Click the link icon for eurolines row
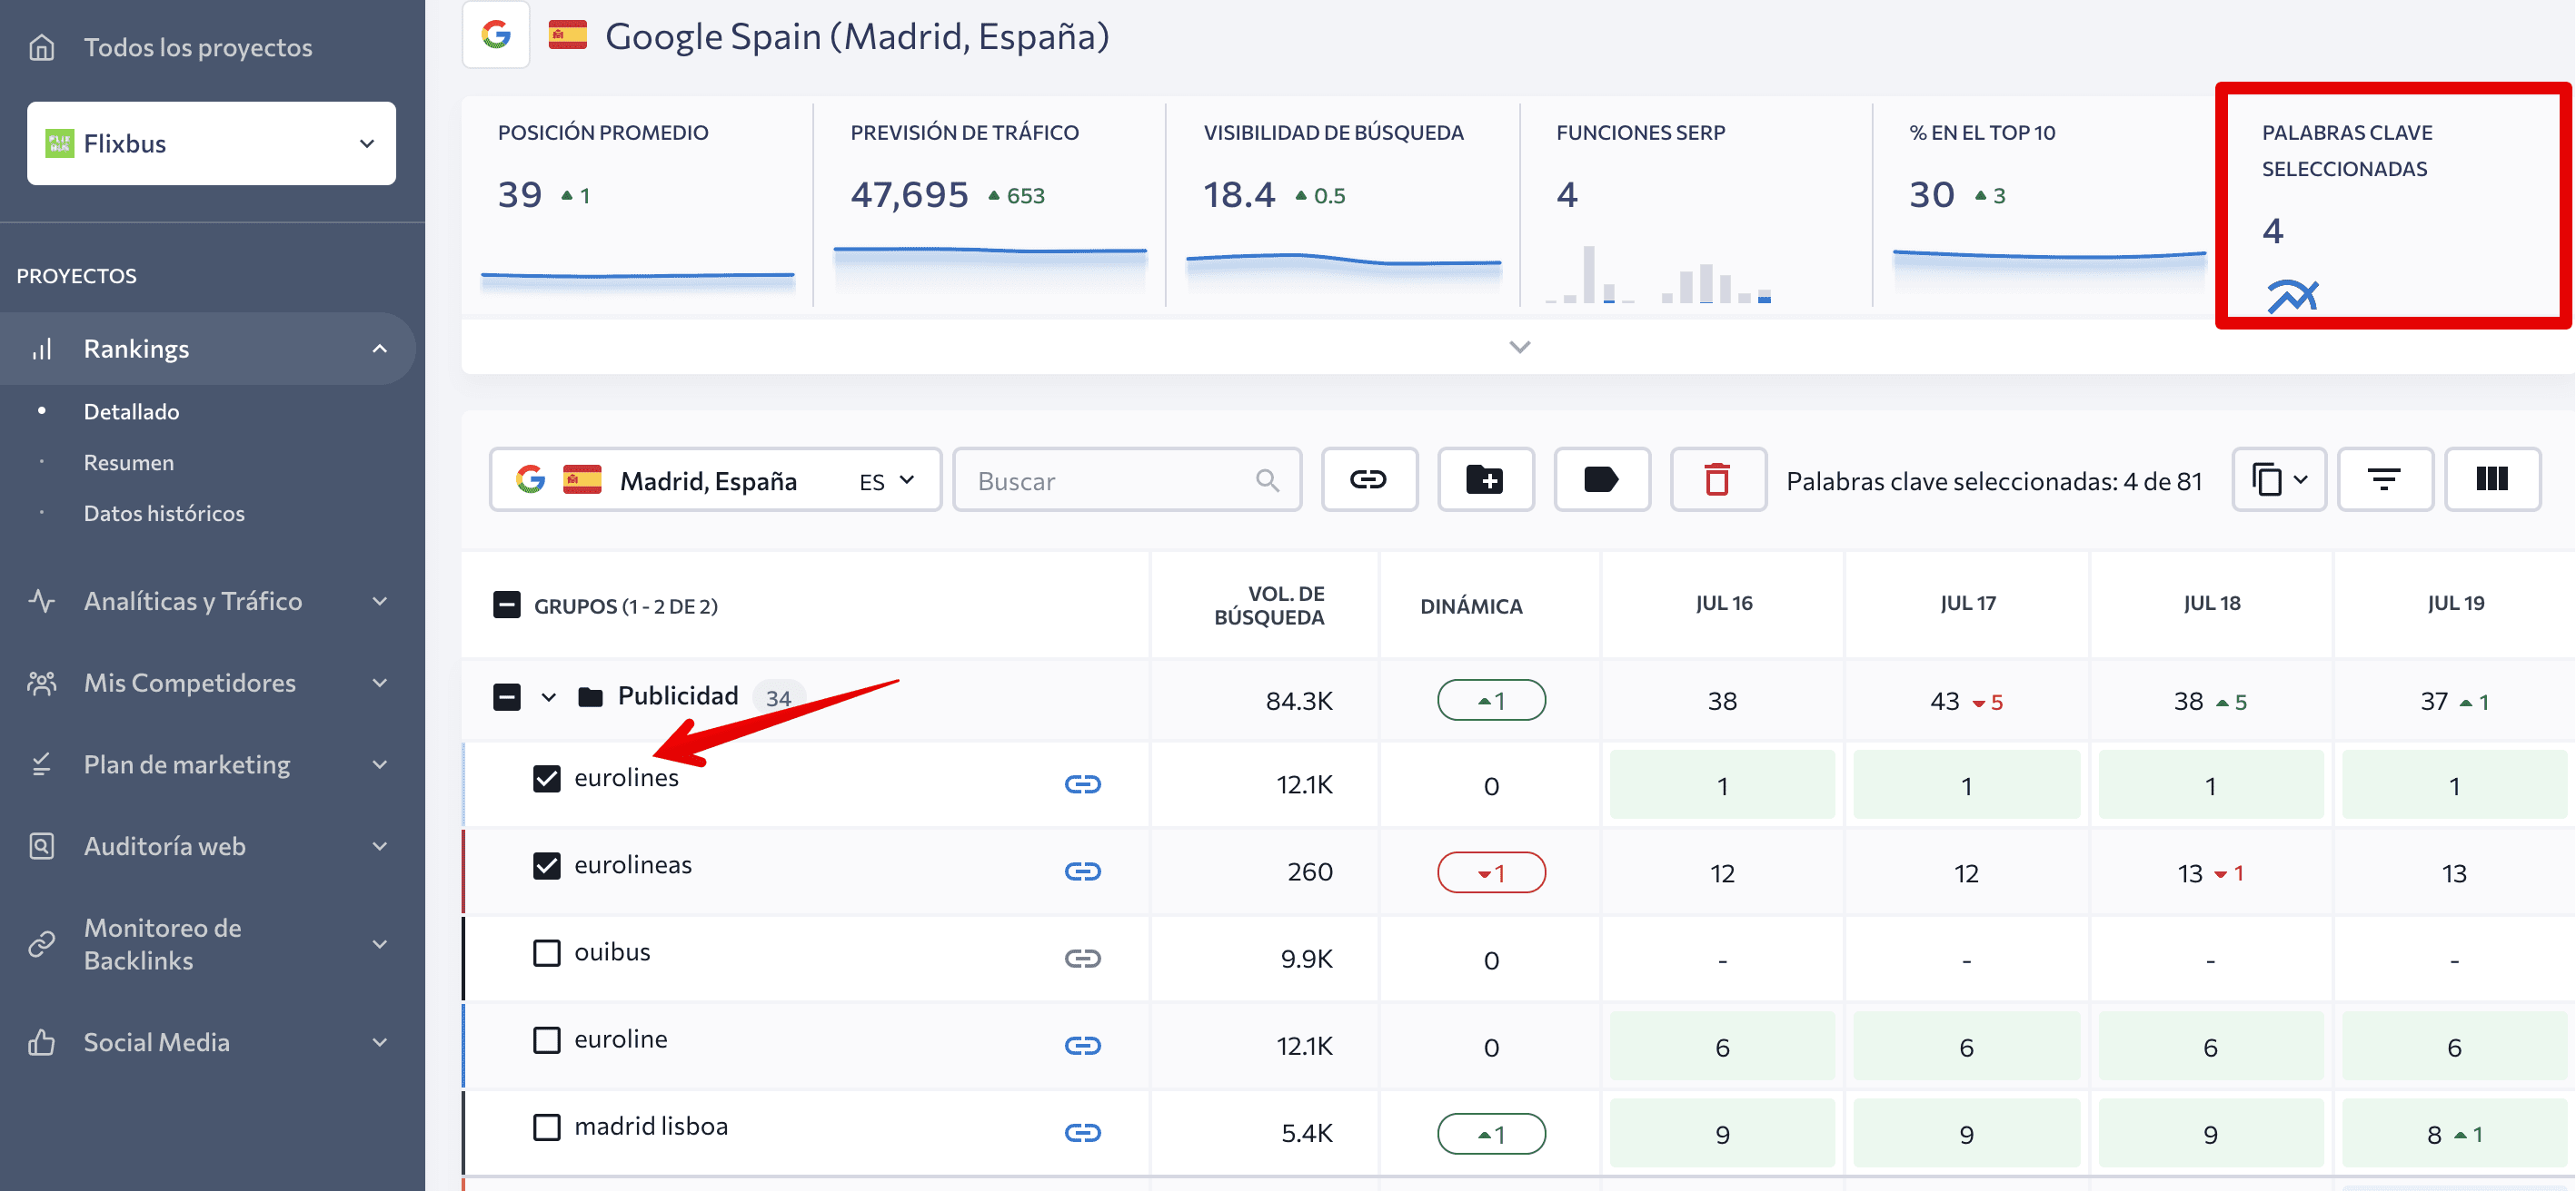 coord(1083,784)
